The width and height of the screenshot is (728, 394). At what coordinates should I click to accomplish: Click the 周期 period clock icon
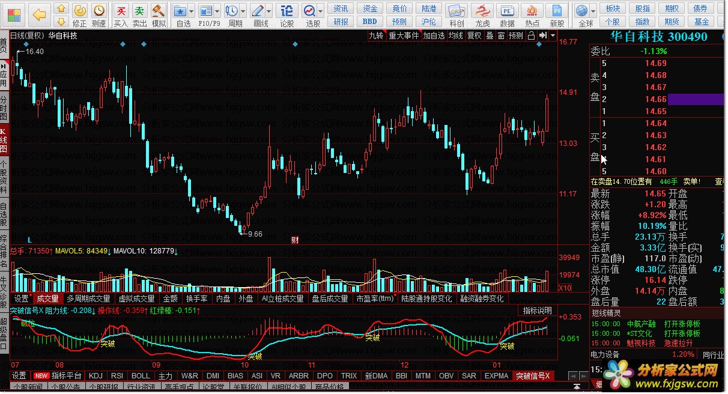pyautogui.click(x=232, y=10)
